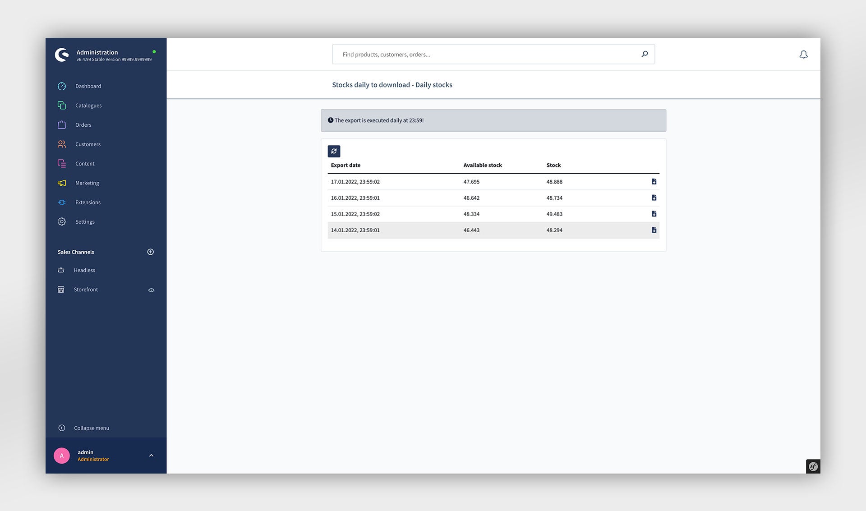Click the admin user name
This screenshot has width=866, height=511.
coord(86,452)
